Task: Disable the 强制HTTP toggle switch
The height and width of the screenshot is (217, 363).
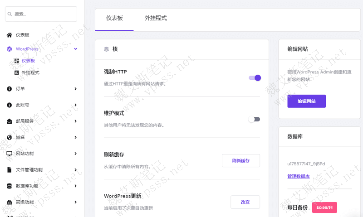Action: pos(255,78)
